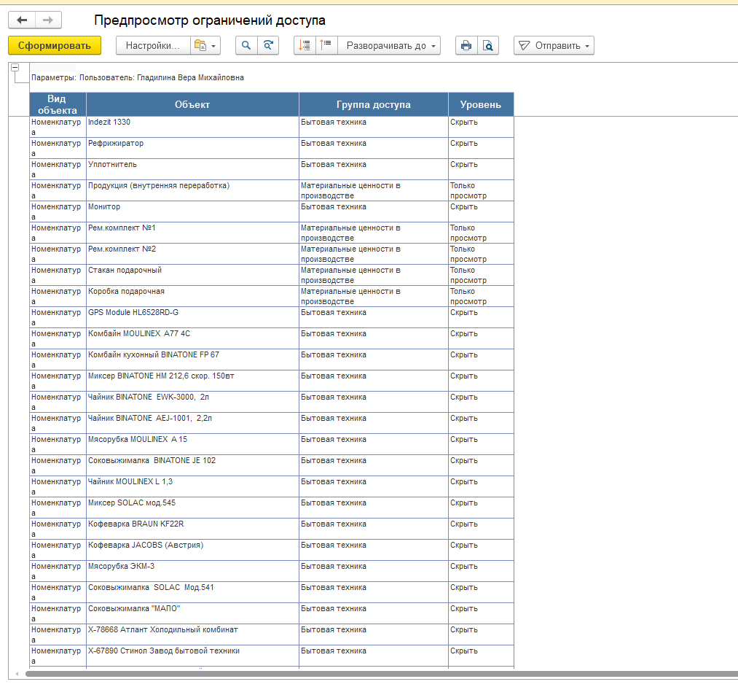Click the horizontal scrollbar at the bottom of the report
The image size is (738, 687).
pos(381,674)
